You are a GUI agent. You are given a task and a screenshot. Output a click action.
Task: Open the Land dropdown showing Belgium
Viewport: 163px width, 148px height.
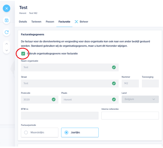click(x=140, y=99)
